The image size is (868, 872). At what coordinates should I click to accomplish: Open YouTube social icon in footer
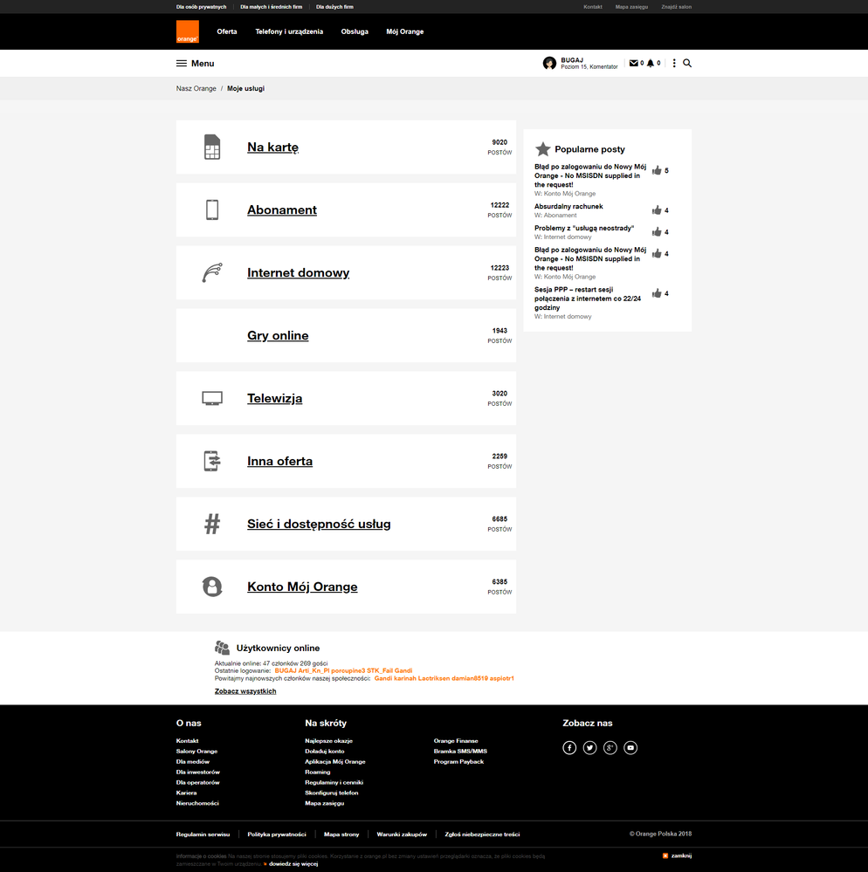(630, 748)
